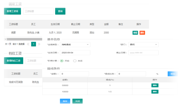Open the 业绩类型 dropdown
The width and height of the screenshot is (179, 110).
pos(75,45)
